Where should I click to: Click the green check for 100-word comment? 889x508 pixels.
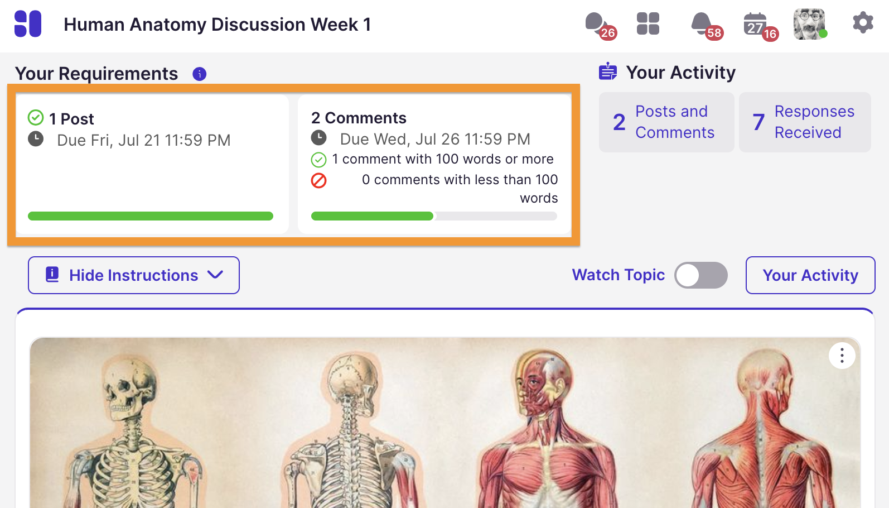pos(318,160)
